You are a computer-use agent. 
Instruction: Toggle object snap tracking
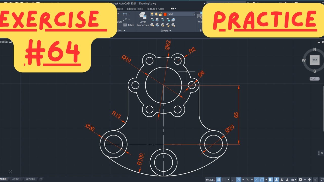click(x=256, y=180)
